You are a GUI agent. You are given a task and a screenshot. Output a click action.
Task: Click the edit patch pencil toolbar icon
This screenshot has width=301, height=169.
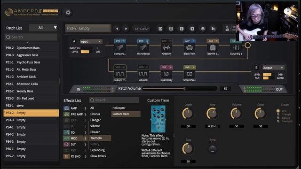pyautogui.click(x=160, y=29)
